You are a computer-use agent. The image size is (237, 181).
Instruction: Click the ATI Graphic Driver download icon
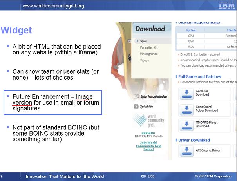(x=186, y=151)
